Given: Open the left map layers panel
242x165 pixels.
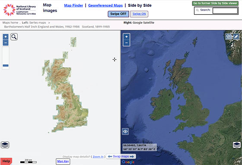Looking at the screenshot, I should click(x=5, y=145).
